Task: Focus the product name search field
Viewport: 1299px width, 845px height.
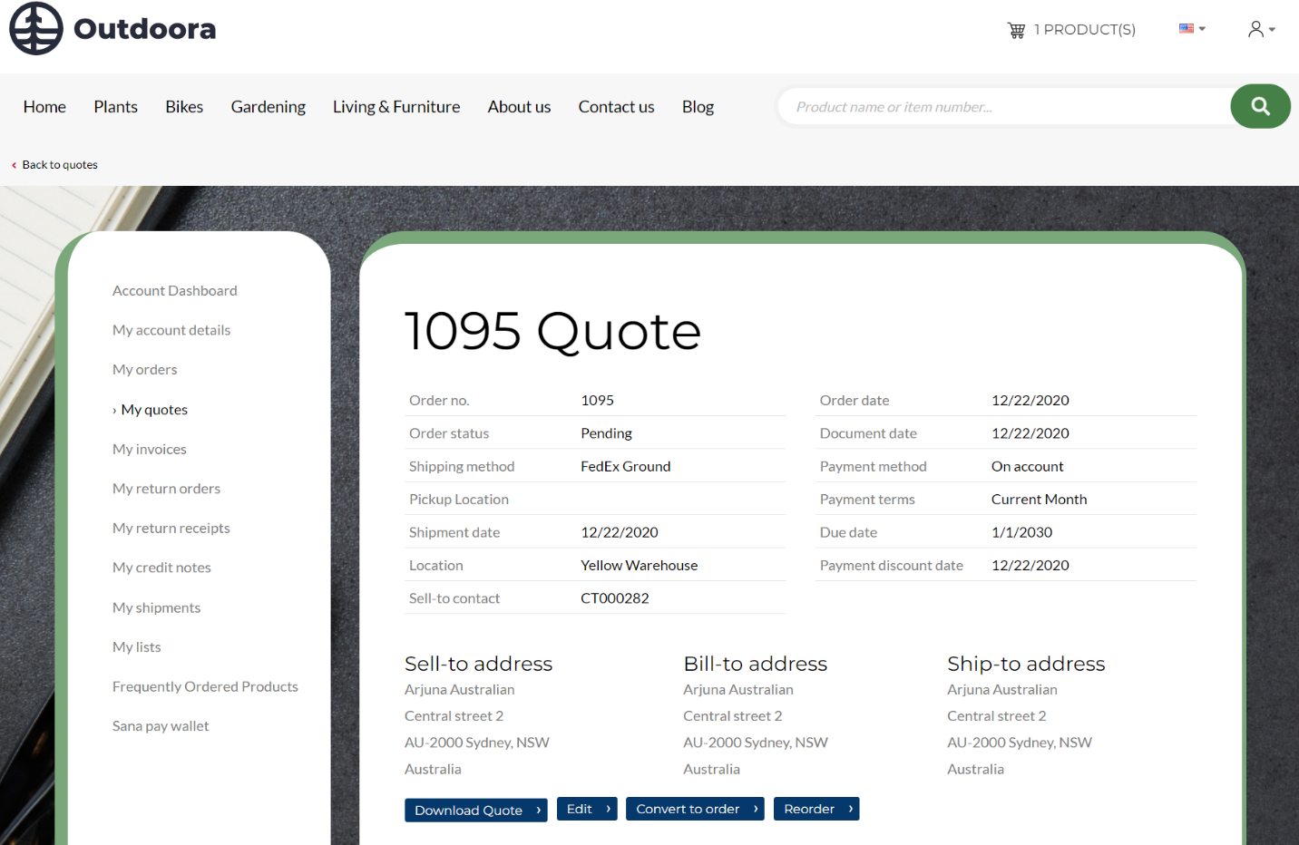Action: point(1004,107)
